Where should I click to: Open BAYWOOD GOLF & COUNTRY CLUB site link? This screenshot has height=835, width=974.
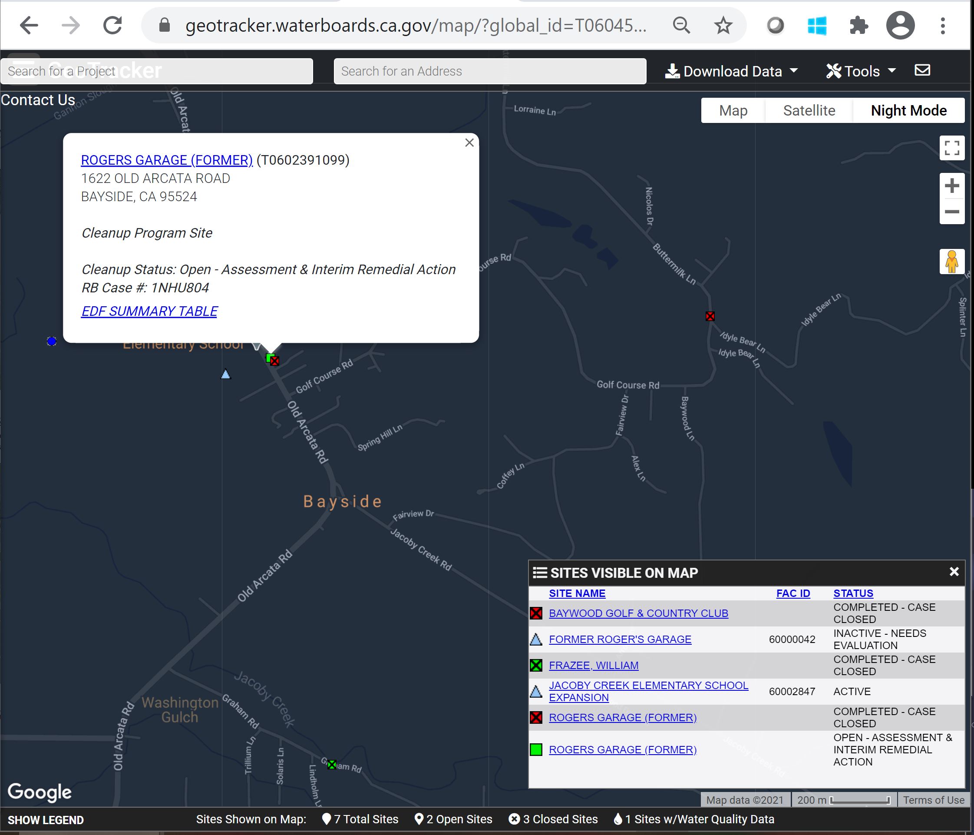point(638,613)
